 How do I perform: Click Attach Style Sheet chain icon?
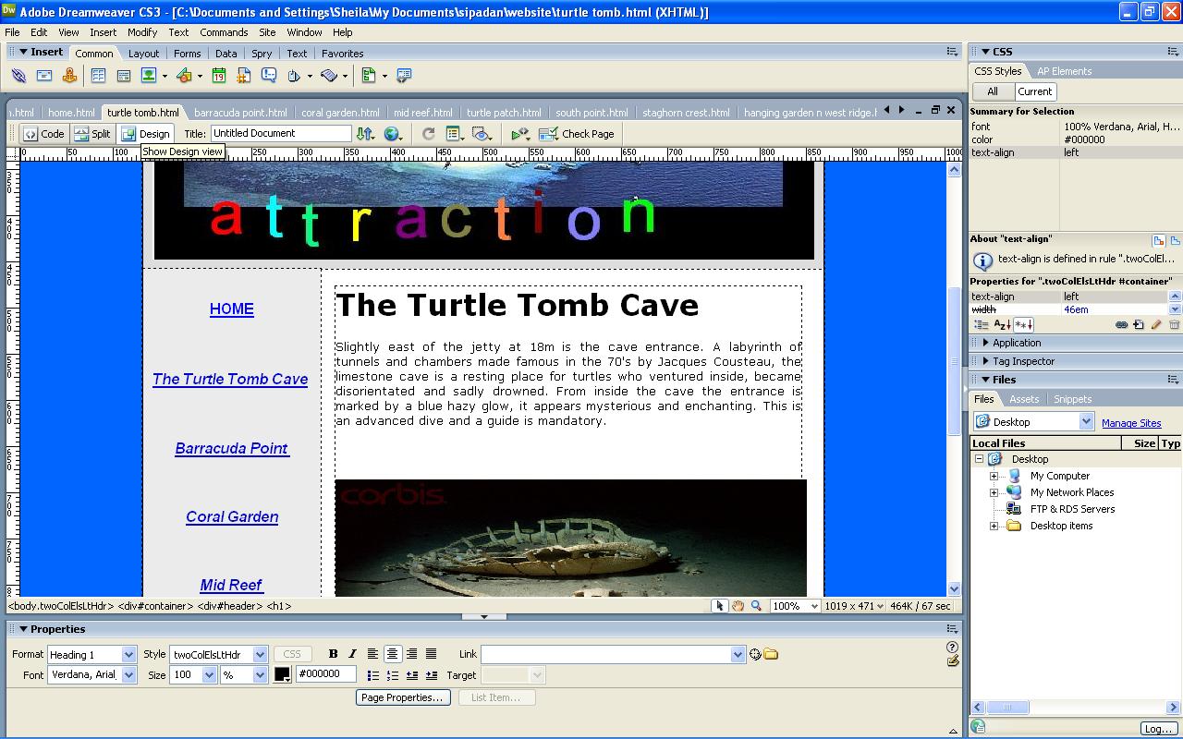point(1122,324)
